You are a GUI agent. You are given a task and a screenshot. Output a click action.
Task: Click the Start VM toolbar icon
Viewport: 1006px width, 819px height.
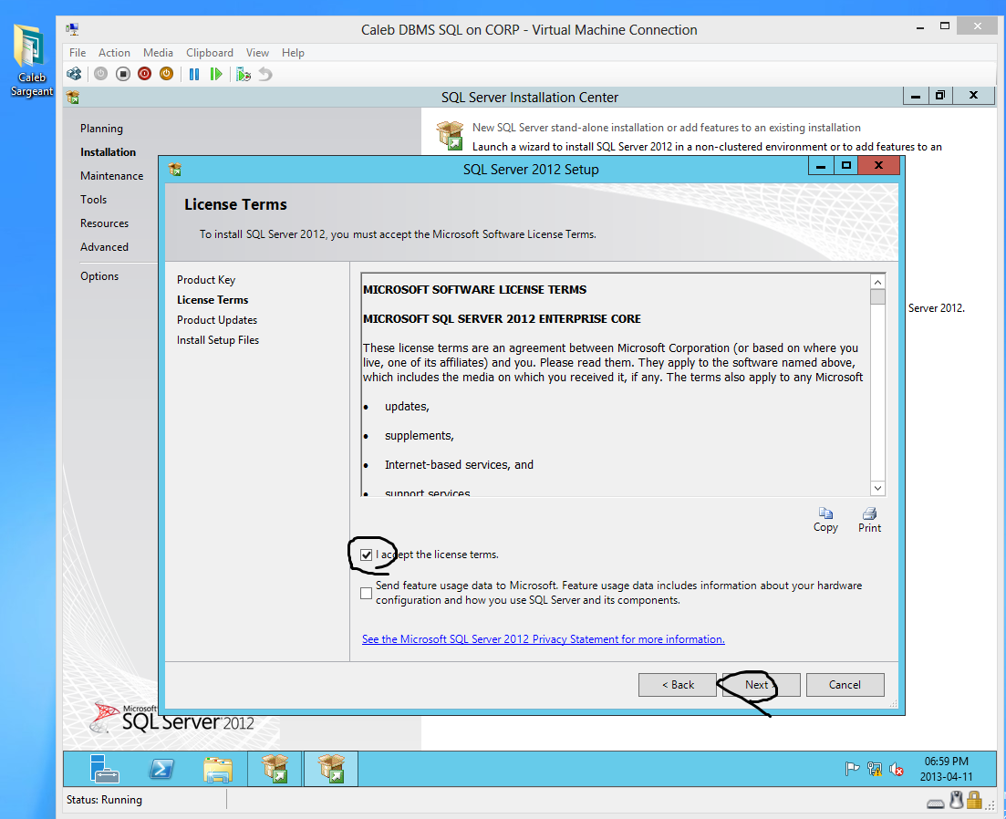100,75
